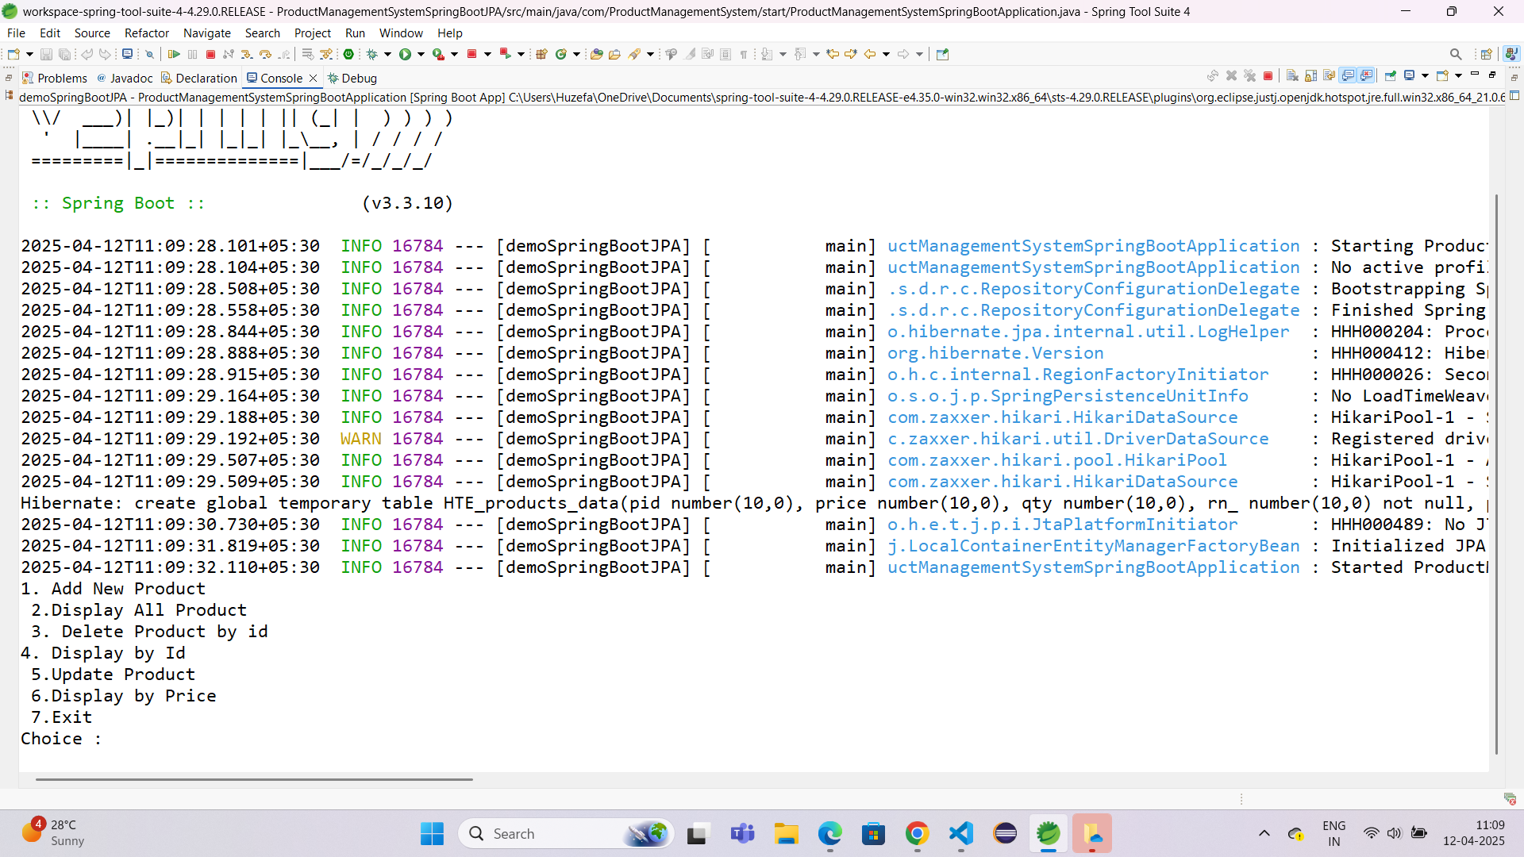Open the Coverage launch dropdown arrow
Screen dimensions: 1524x857
454,54
